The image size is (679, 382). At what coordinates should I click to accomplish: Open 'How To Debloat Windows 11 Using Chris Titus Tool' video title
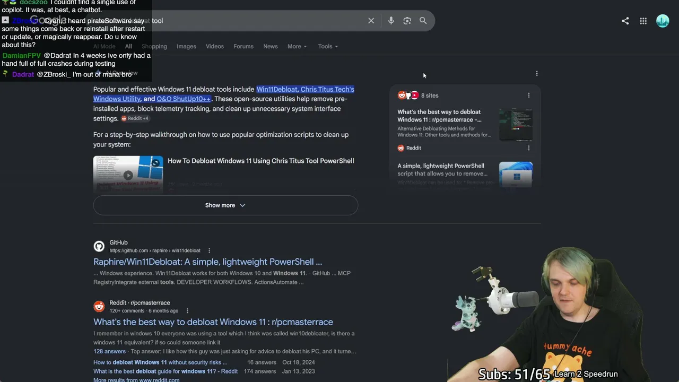tap(261, 161)
